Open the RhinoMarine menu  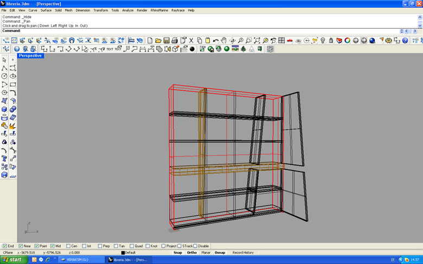[x=159, y=10]
